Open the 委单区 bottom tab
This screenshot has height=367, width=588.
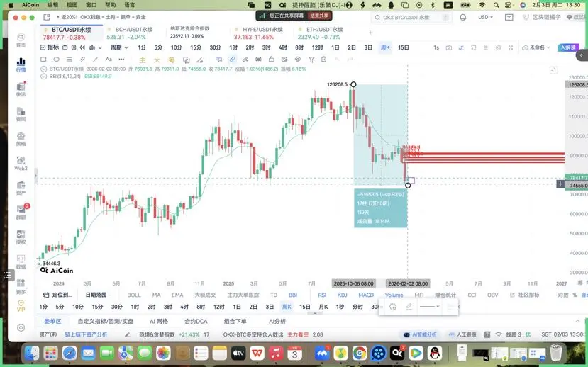point(52,321)
